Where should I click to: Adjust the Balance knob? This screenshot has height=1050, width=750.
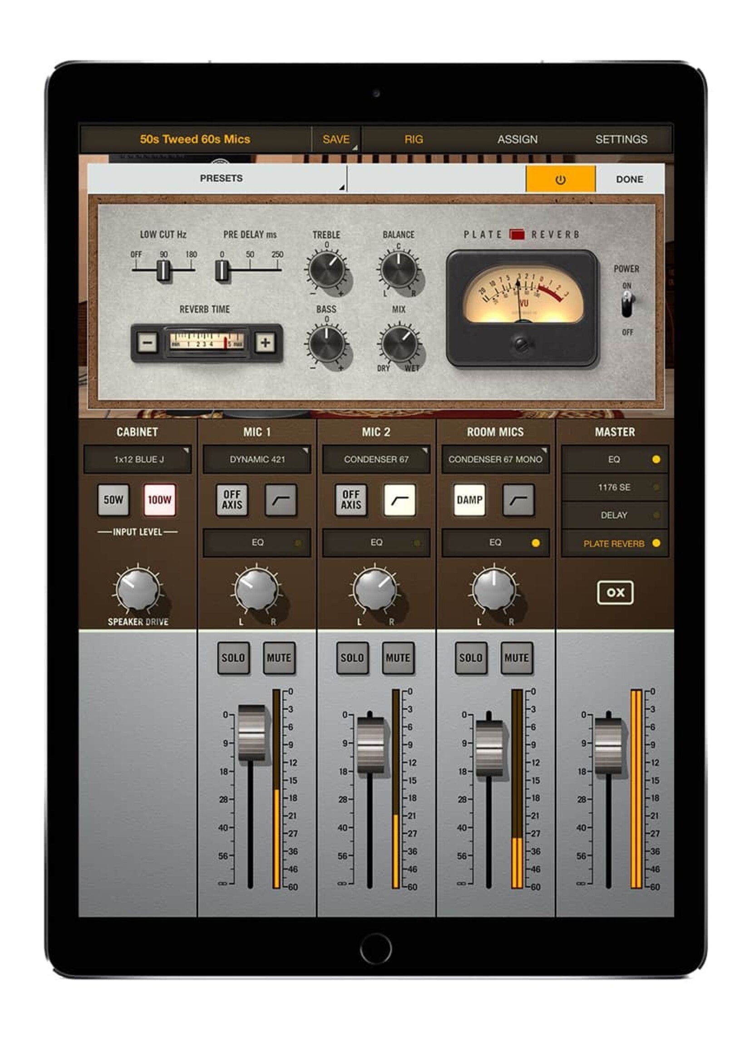coord(399,269)
